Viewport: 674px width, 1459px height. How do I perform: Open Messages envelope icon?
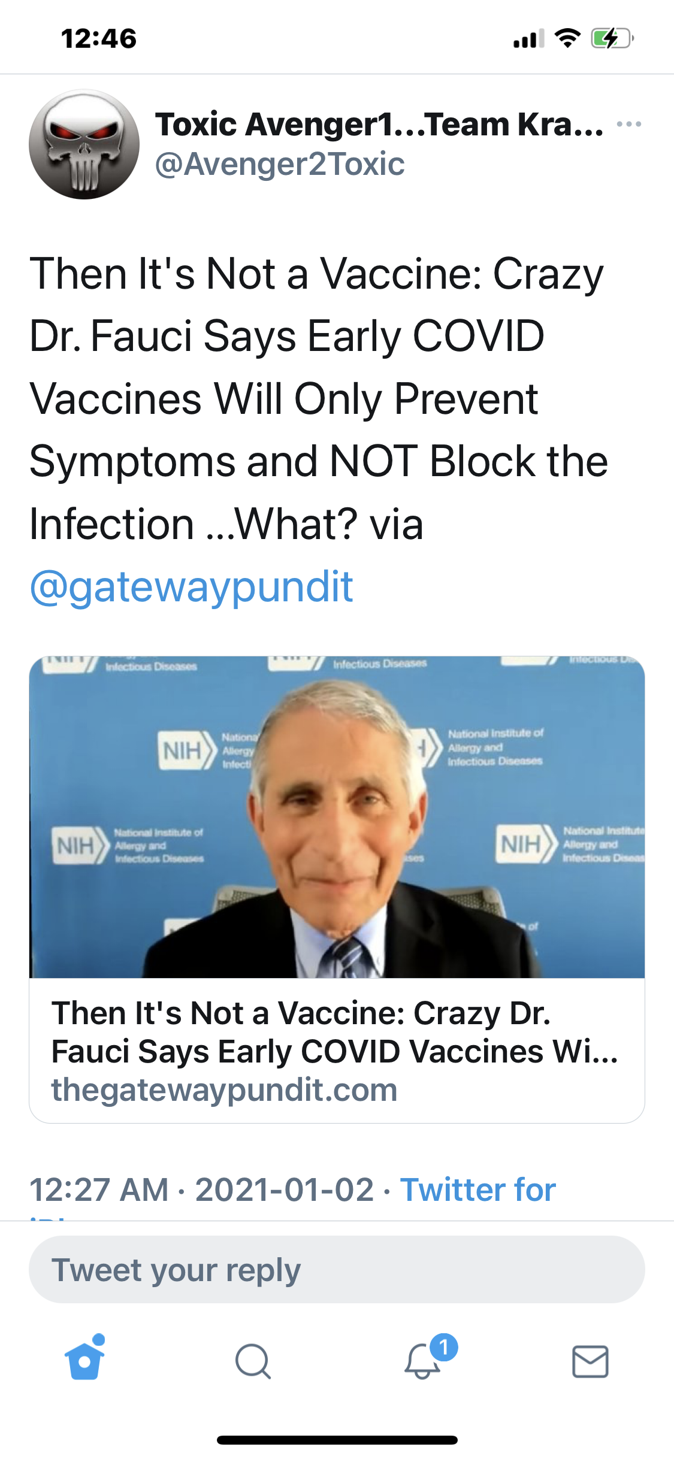[x=590, y=1361]
